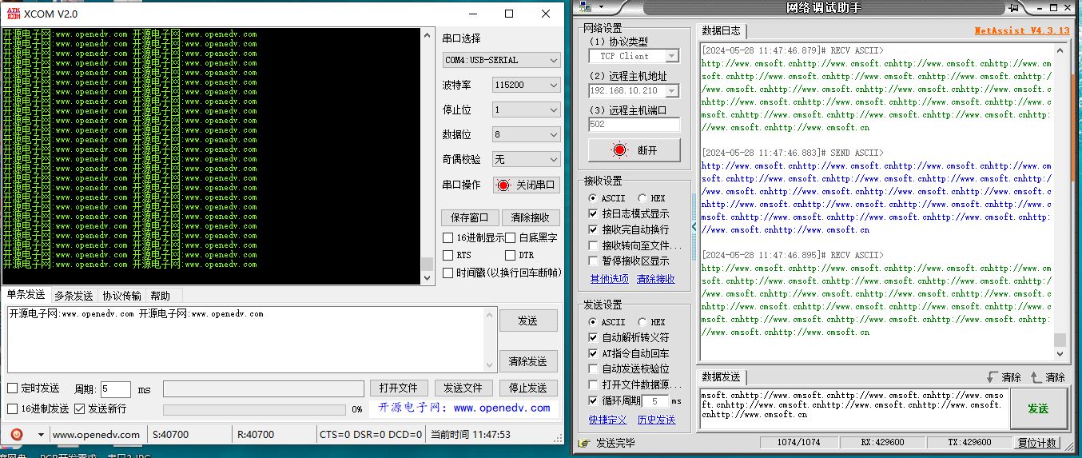Open 其他选项 link
1082x458 pixels.
click(609, 279)
